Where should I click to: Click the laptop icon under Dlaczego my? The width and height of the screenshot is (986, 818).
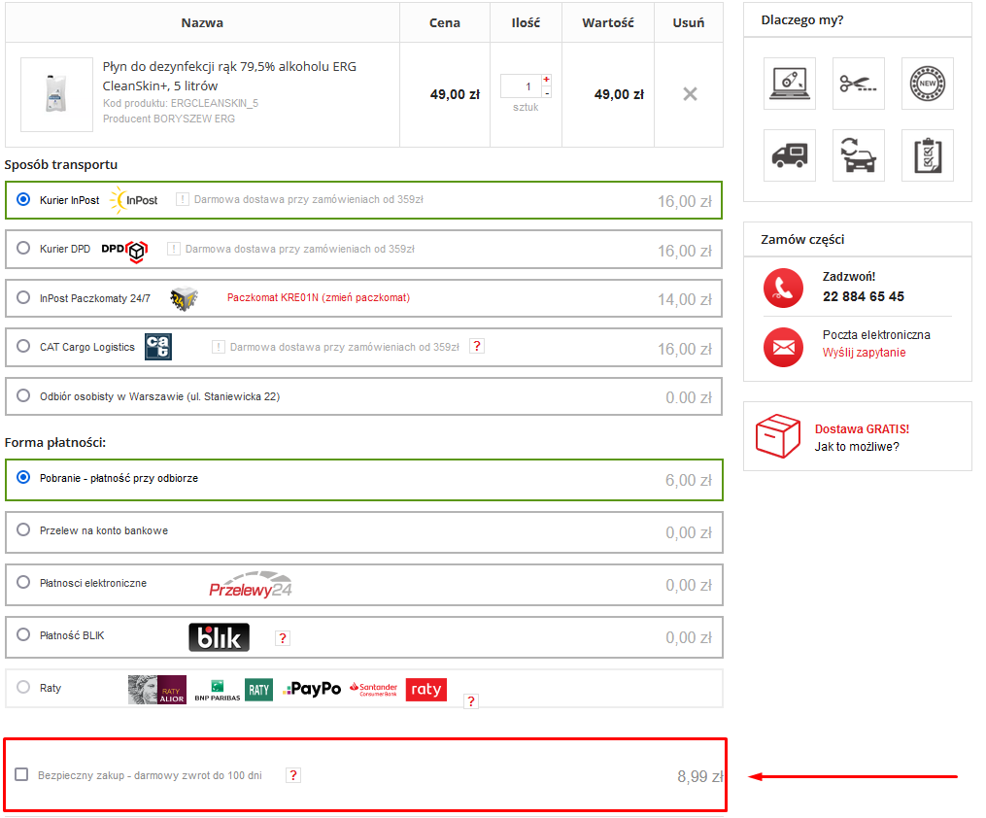pyautogui.click(x=789, y=84)
